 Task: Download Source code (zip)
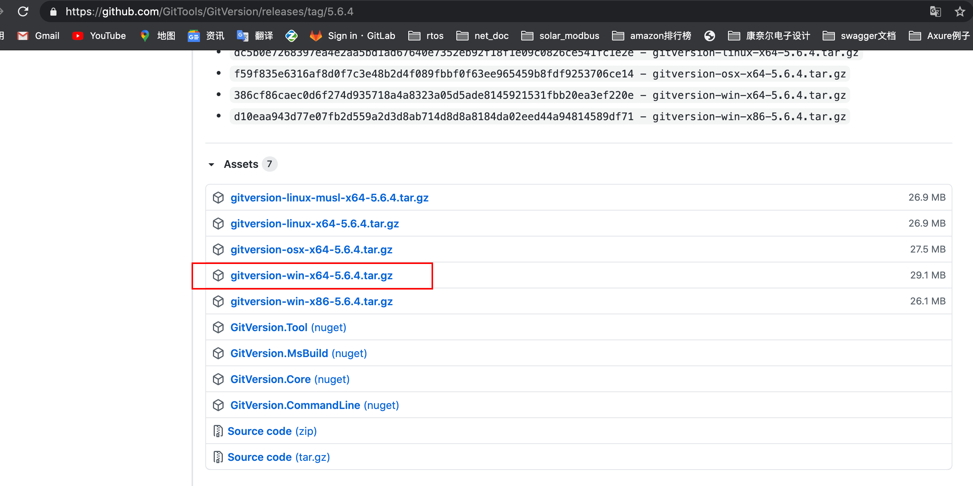pos(272,431)
